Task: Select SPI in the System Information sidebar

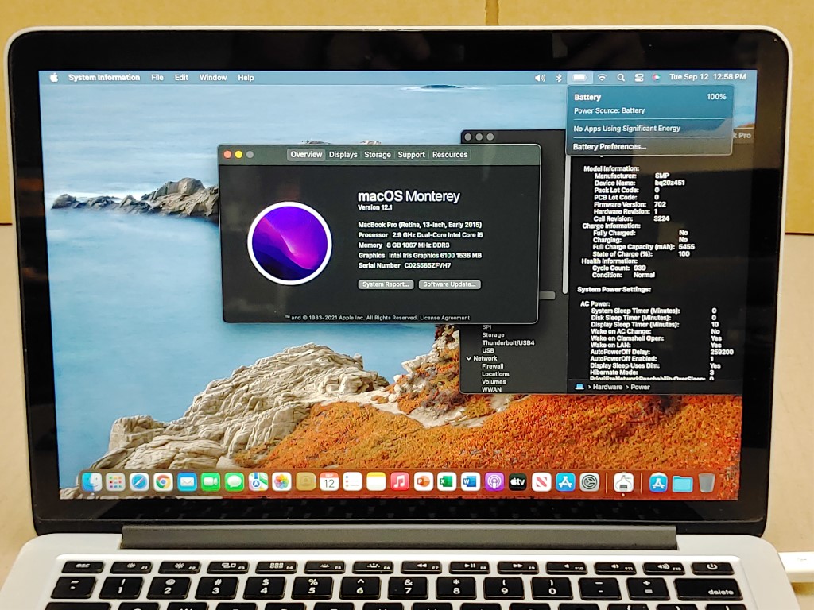Action: pyautogui.click(x=487, y=327)
